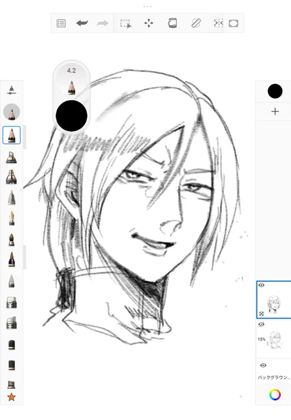The height and width of the screenshot is (420, 291).
Task: Toggle the lock icon on active layer
Action: tap(261, 314)
